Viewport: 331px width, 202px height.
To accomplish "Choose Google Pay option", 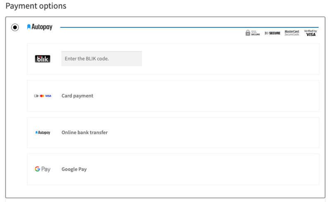I will [x=173, y=169].
